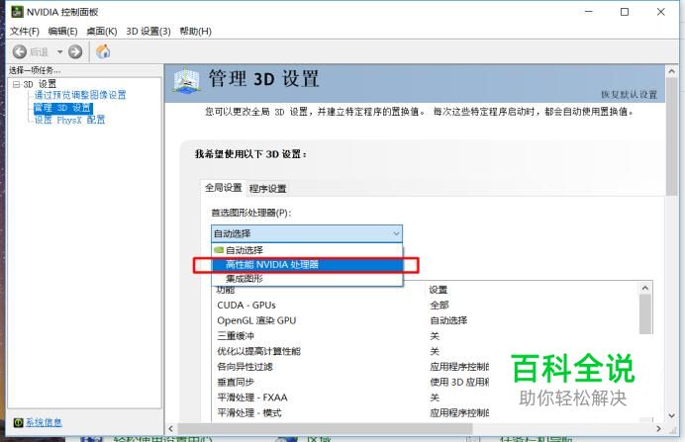Open the 编辑(E) menu
Viewport: 685px width, 442px height.
pos(62,32)
